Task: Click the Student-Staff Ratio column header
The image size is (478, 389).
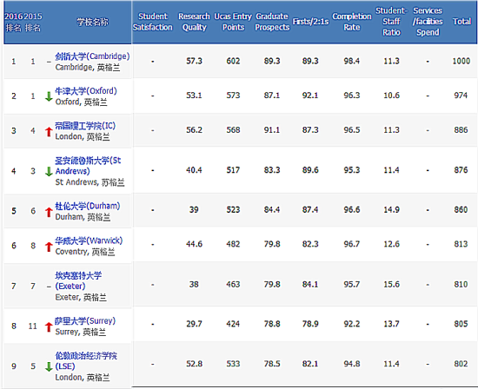Action: [x=391, y=22]
